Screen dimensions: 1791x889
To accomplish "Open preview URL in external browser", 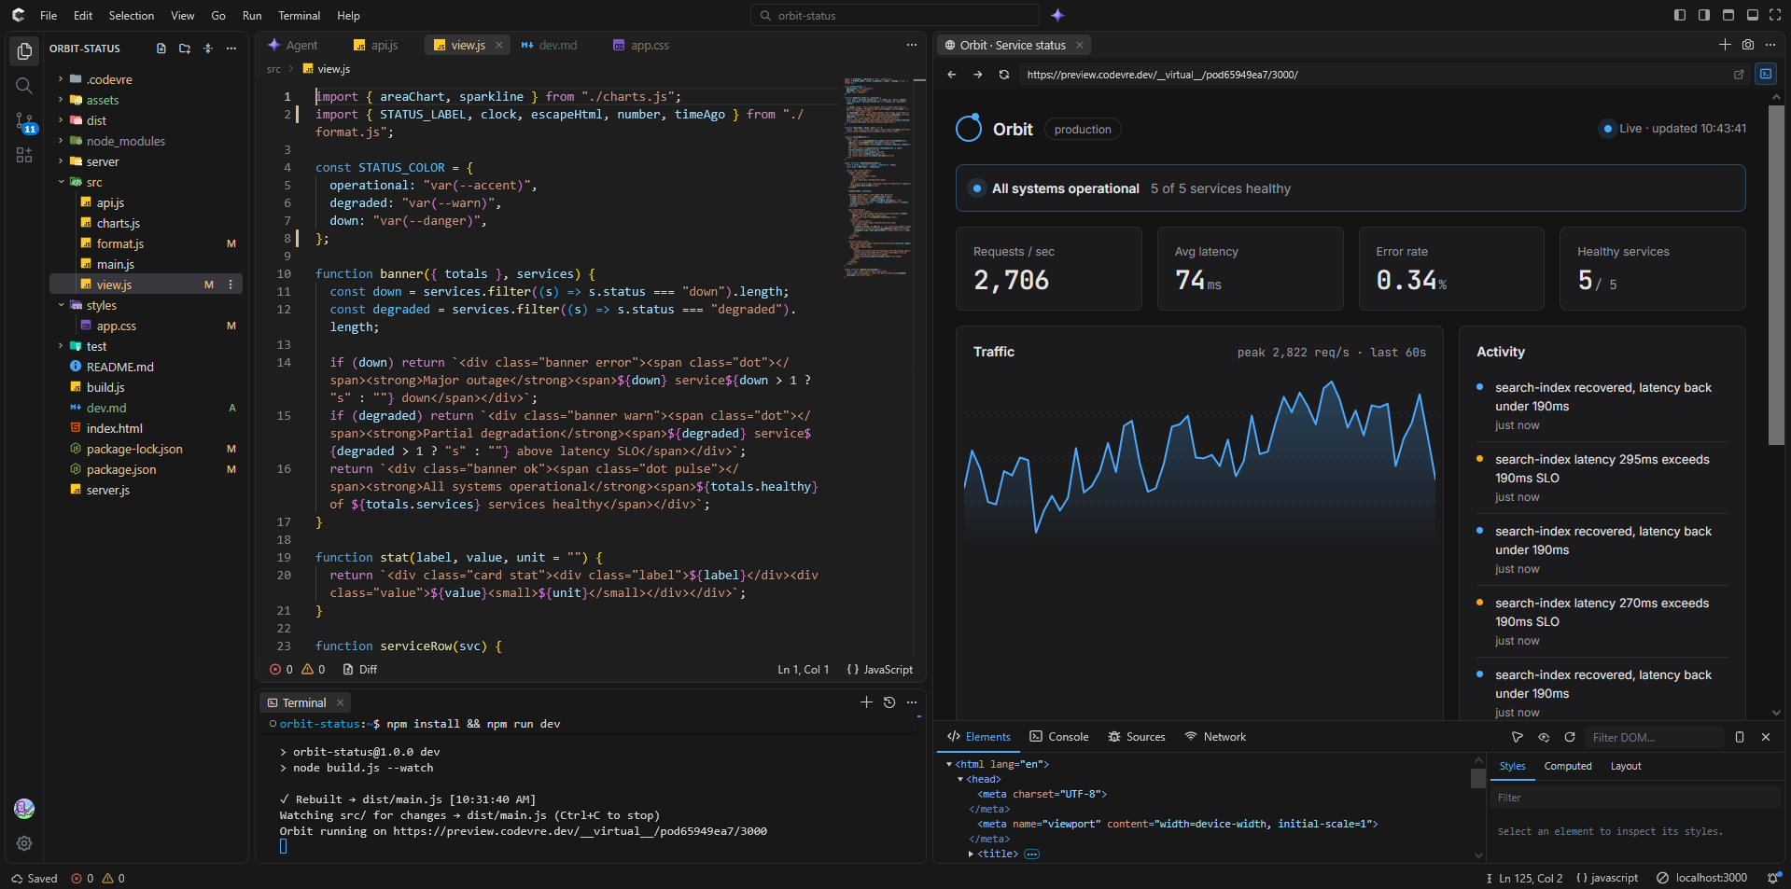I will pos(1739,75).
